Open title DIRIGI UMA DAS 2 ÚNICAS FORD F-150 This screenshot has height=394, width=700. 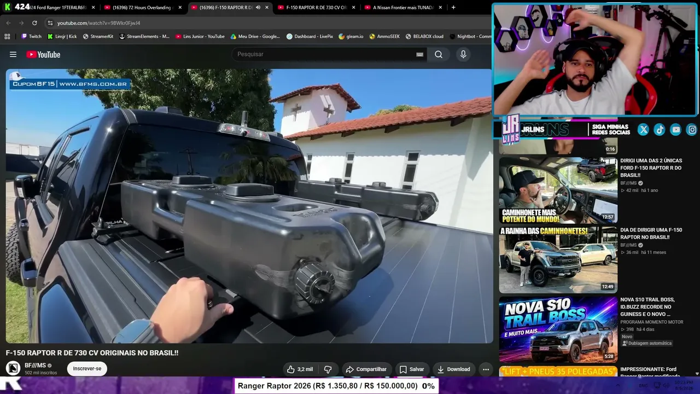pos(651,168)
